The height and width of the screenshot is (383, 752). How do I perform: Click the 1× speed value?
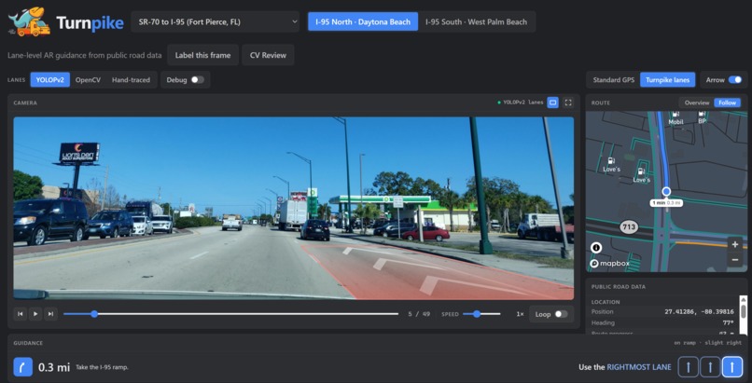click(520, 314)
